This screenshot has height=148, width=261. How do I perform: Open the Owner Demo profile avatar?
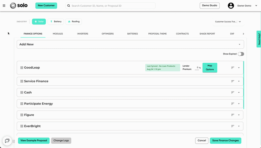tap(231, 6)
